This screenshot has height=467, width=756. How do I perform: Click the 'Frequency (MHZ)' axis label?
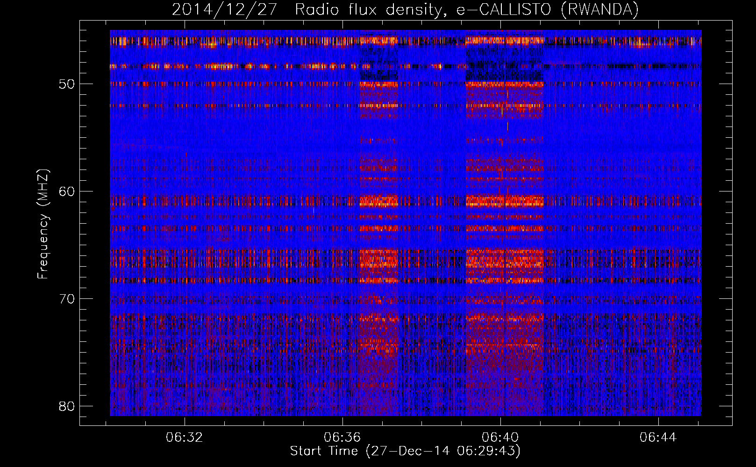[x=43, y=224]
